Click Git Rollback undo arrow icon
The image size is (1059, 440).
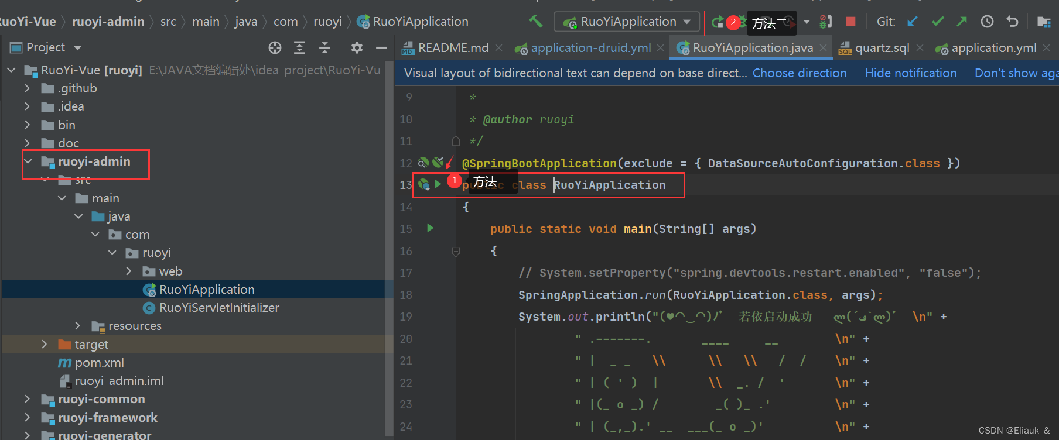1012,22
